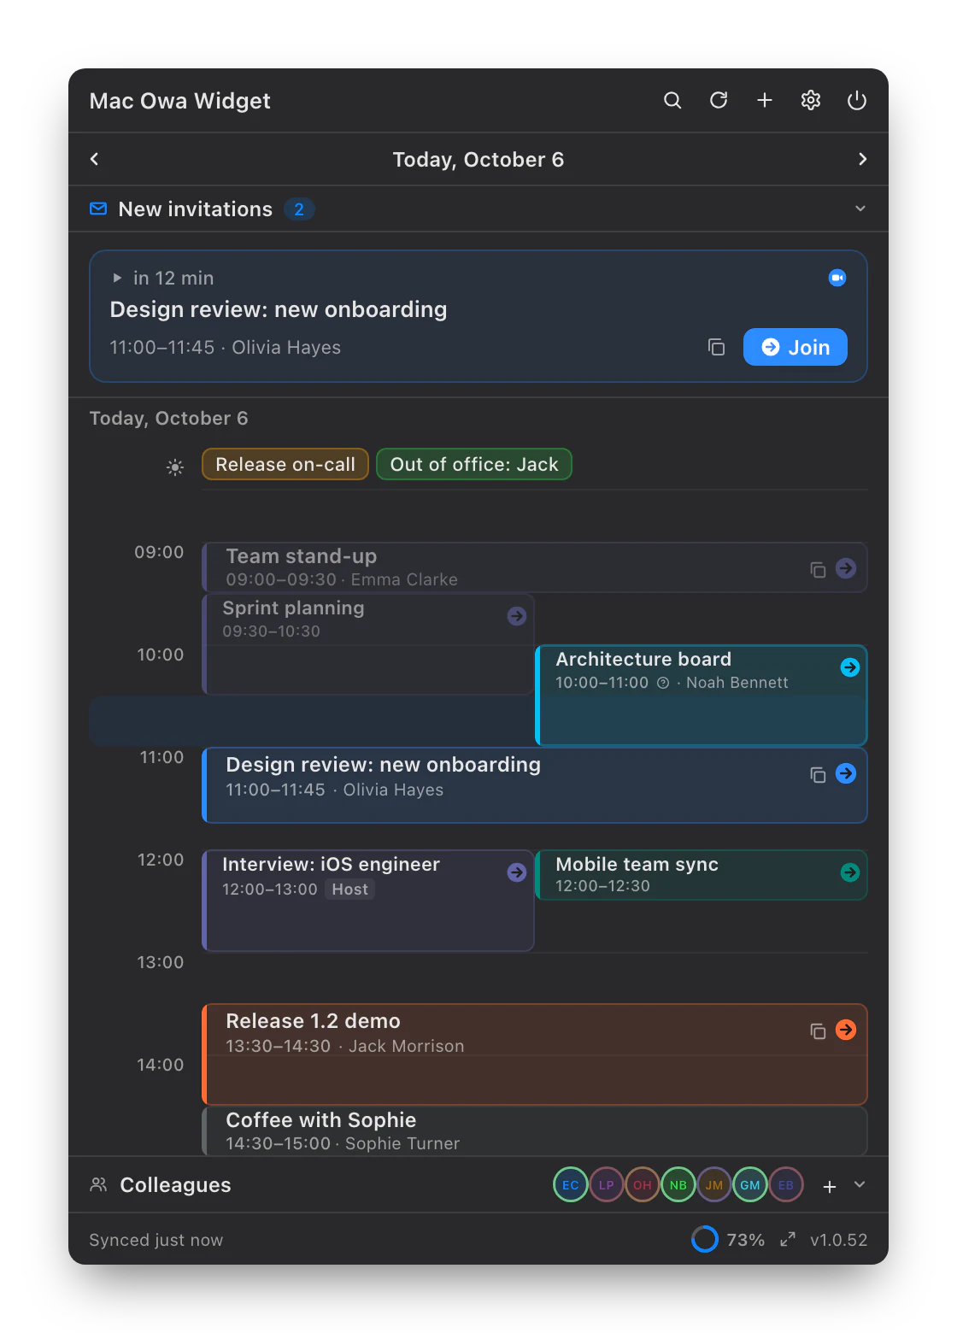Open Release 1.2 demo orange arrow icon
Image resolution: width=957 pixels, height=1333 pixels.
click(x=846, y=1030)
